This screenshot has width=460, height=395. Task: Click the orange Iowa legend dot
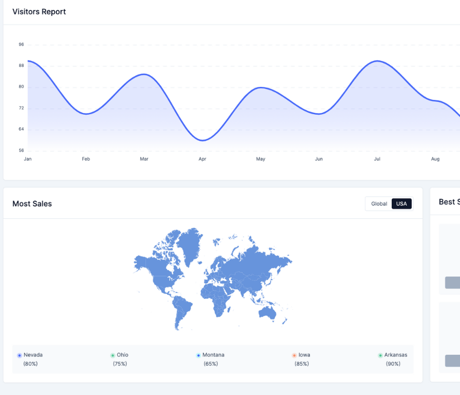[294, 356]
